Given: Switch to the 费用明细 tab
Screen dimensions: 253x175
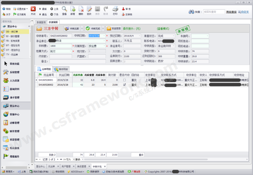Looking at the screenshot, I should tap(61, 69).
